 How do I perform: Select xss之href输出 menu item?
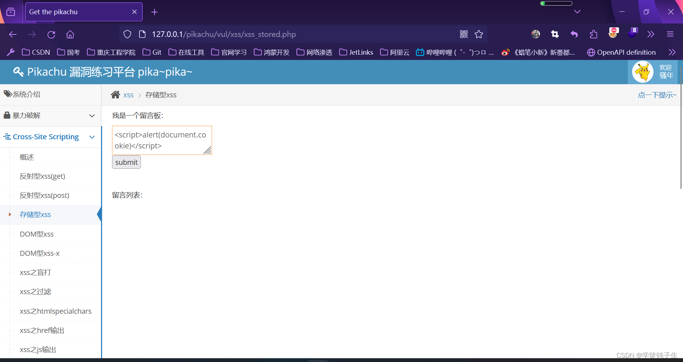coord(51,330)
